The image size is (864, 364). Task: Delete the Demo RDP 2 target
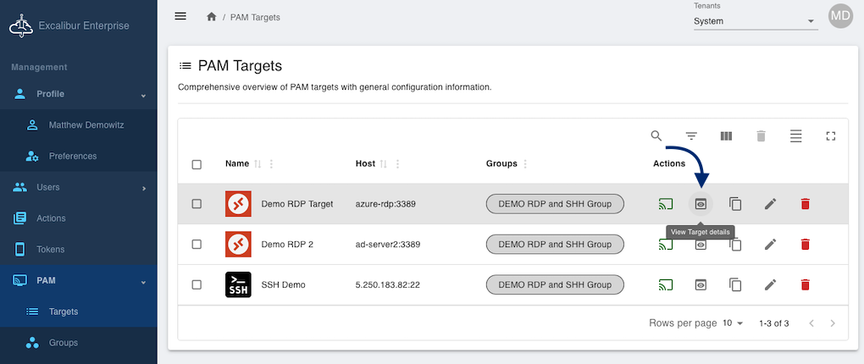coord(805,245)
